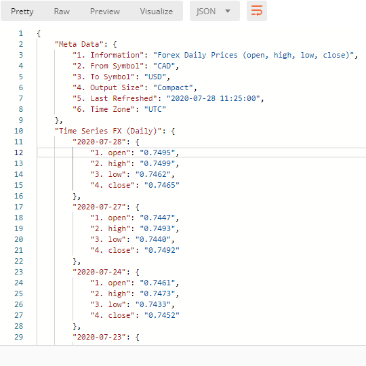This screenshot has height=366, width=366.
Task: Click the dropdown arrow next to JSON
Action: [228, 11]
